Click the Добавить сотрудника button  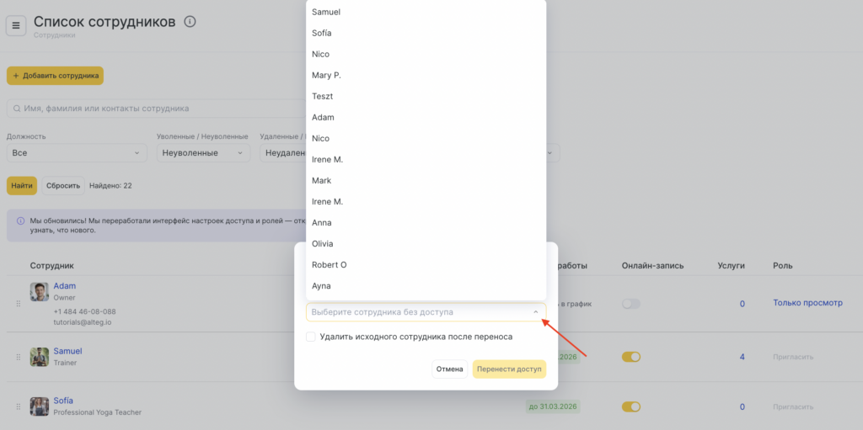(55, 76)
